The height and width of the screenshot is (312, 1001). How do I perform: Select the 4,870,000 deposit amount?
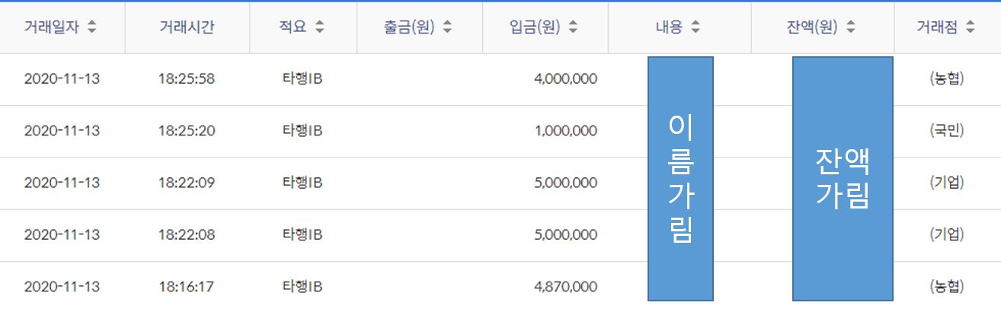565,287
